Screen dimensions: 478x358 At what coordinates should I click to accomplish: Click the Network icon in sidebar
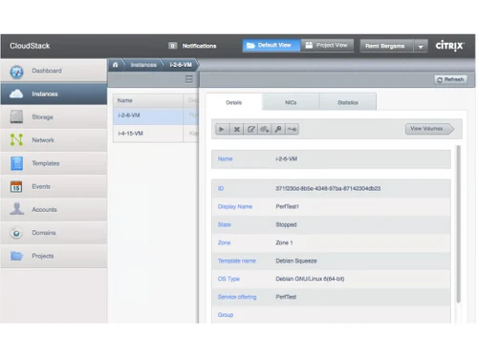point(16,139)
